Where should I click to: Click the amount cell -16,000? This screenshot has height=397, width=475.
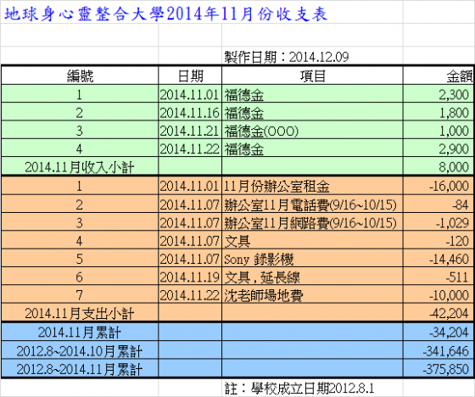click(438, 186)
